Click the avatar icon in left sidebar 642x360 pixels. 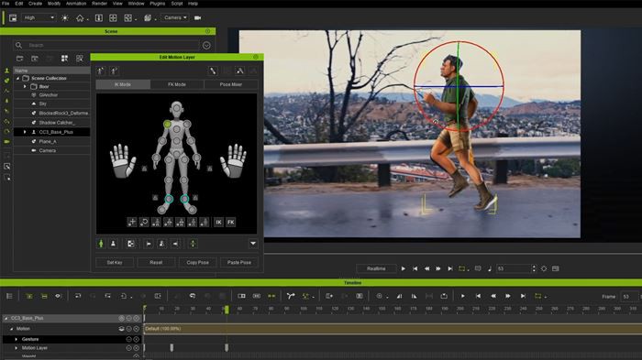[6, 71]
